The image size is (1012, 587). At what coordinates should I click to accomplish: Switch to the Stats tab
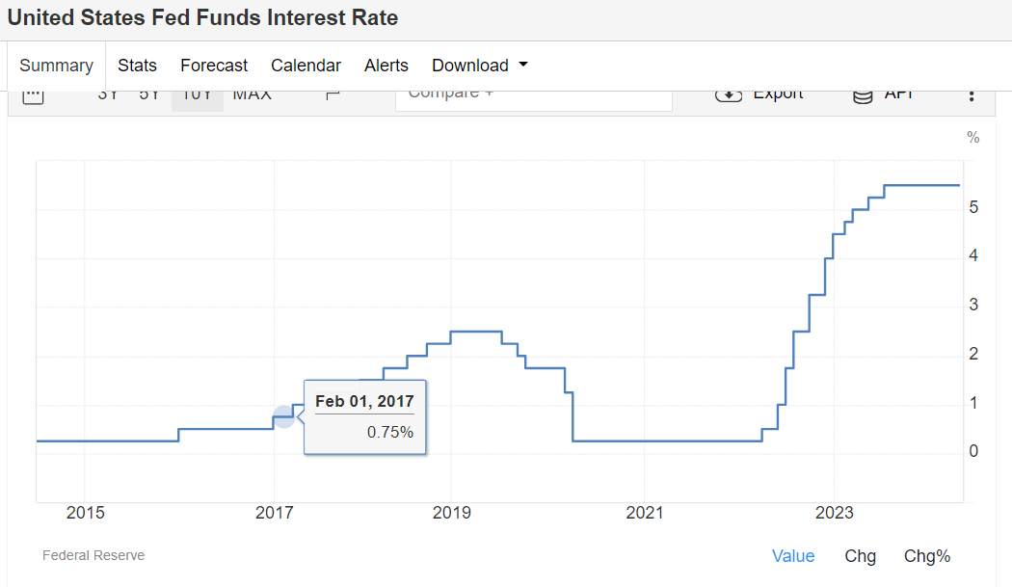click(x=137, y=66)
